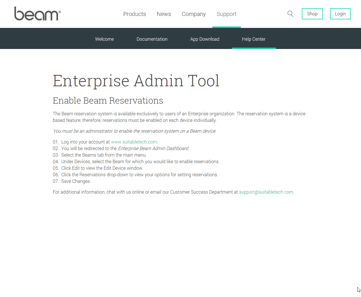Go to the News section
The width and height of the screenshot is (361, 297).
(x=164, y=14)
